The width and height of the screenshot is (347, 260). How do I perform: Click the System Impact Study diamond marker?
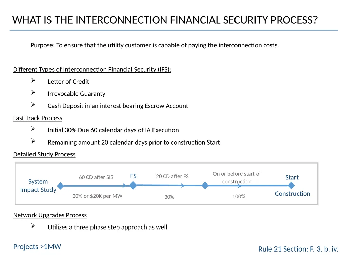point(60,186)
